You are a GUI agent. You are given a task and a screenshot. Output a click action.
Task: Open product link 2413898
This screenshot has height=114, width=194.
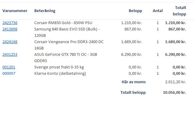coord(10,29)
